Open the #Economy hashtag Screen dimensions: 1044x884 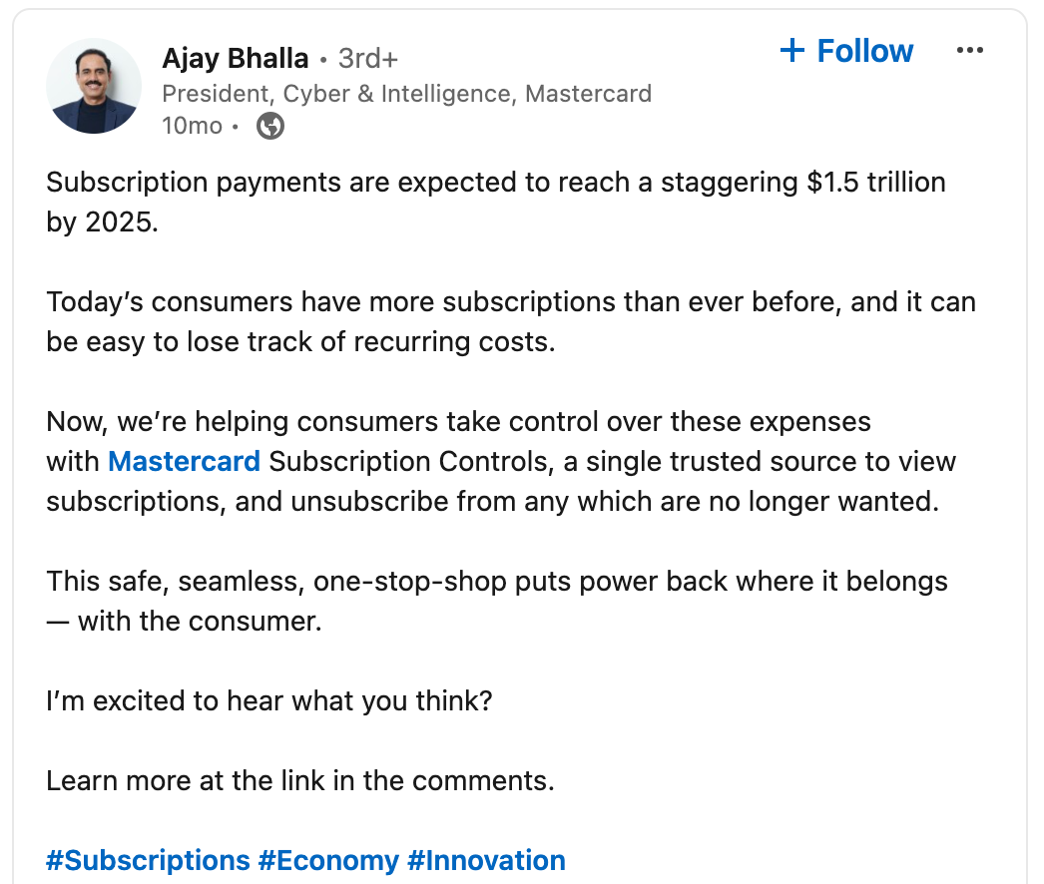click(x=328, y=860)
